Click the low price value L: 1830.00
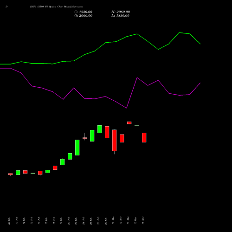 tap(120, 16)
